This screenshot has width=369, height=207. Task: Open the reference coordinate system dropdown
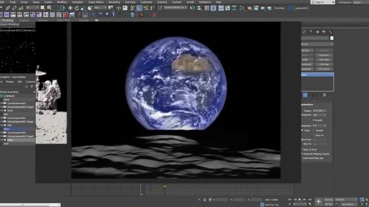pyautogui.click(x=100, y=7)
